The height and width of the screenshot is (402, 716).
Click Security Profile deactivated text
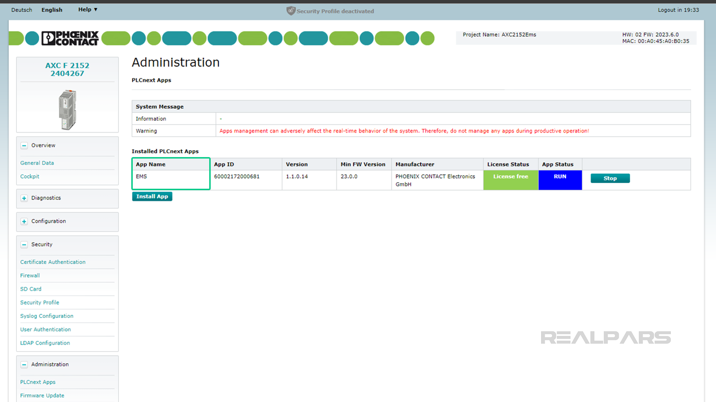[335, 11]
